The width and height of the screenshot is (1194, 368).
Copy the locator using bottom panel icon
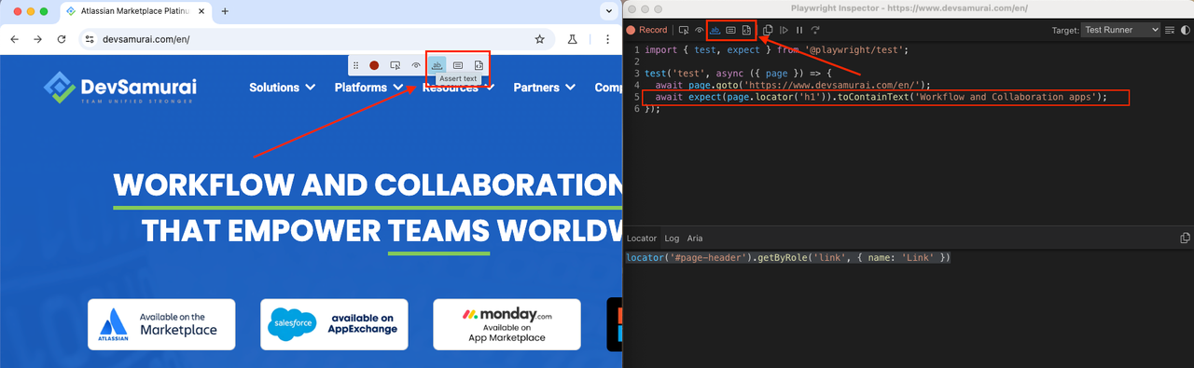pyautogui.click(x=1186, y=239)
